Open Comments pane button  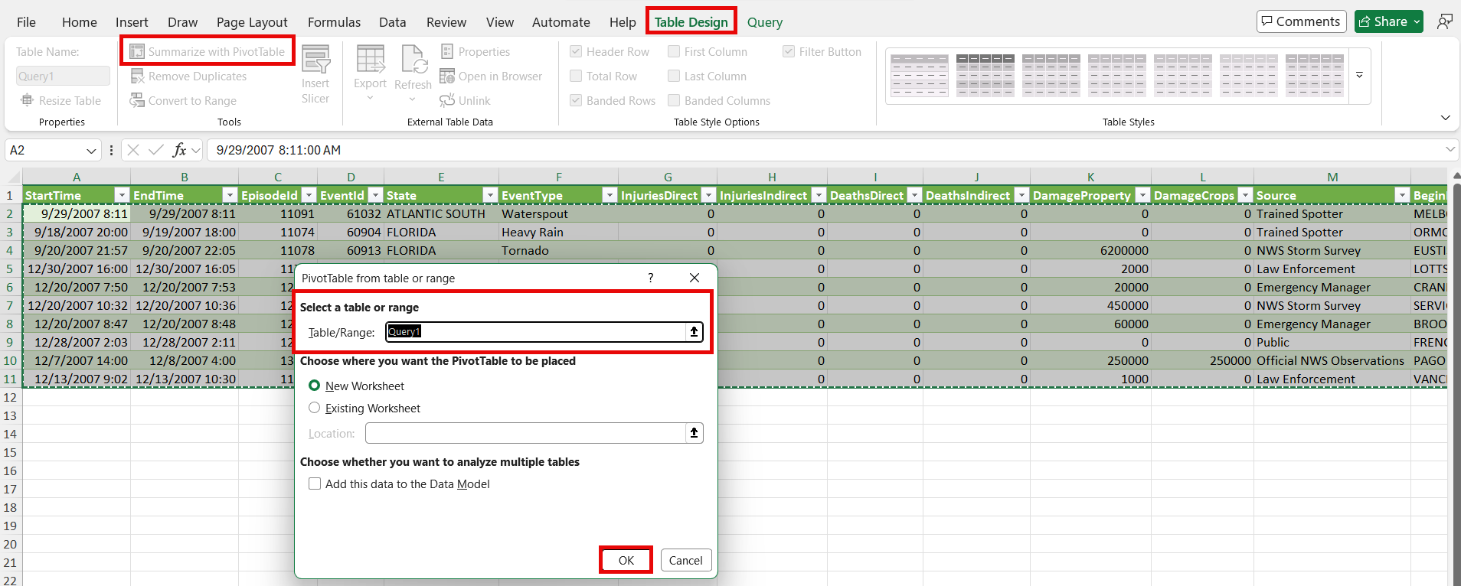coord(1302,21)
